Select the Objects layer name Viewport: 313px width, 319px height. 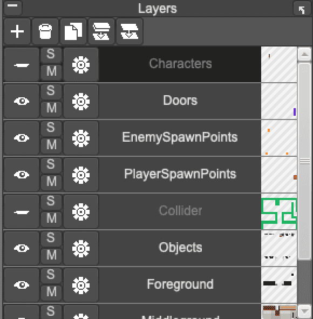tap(180, 248)
